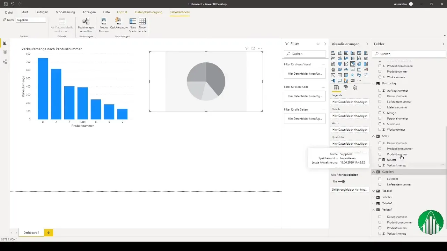Insert the R script visual
The height and width of the screenshot is (251, 447).
point(353,75)
